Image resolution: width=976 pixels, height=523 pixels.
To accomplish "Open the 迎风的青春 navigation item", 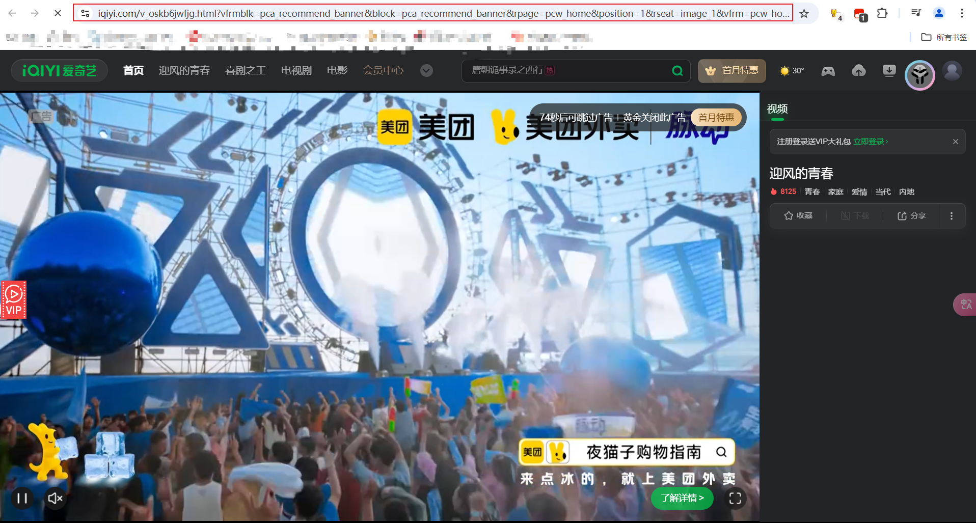I will (184, 70).
